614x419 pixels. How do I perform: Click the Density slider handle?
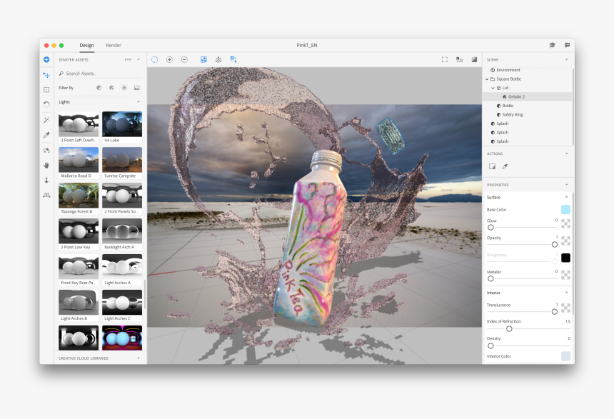[490, 345]
